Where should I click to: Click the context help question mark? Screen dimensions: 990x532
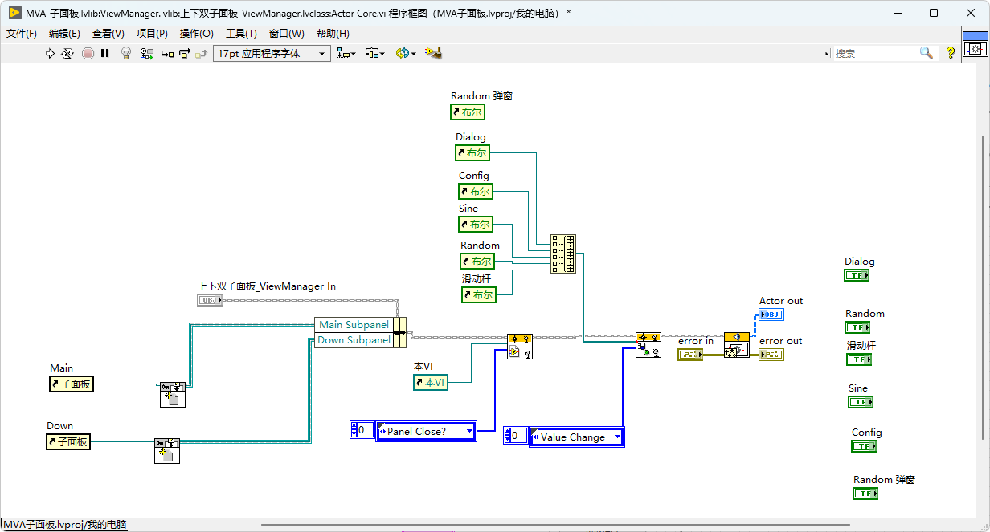click(951, 53)
